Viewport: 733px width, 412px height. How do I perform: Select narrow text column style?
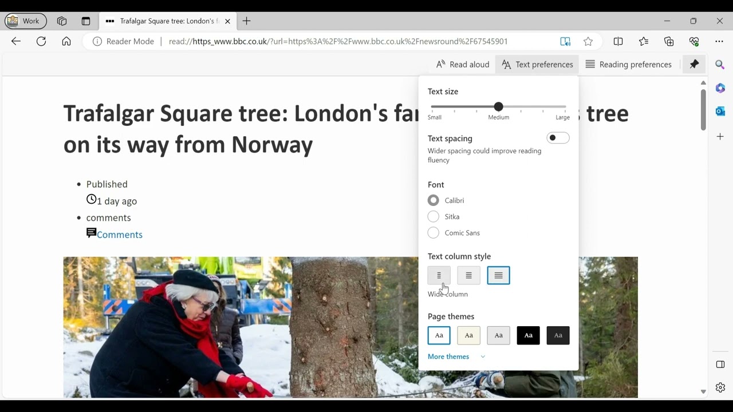click(x=439, y=275)
